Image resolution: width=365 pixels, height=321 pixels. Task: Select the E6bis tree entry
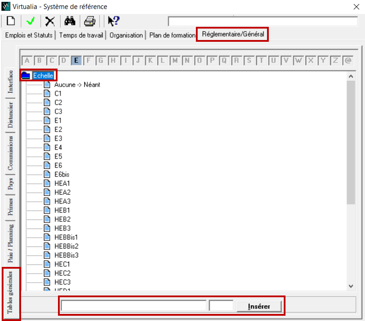[x=62, y=174]
